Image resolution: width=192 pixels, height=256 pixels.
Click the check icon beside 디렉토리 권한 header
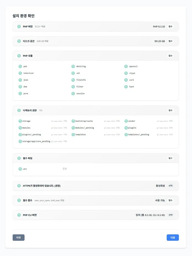click(x=19, y=110)
